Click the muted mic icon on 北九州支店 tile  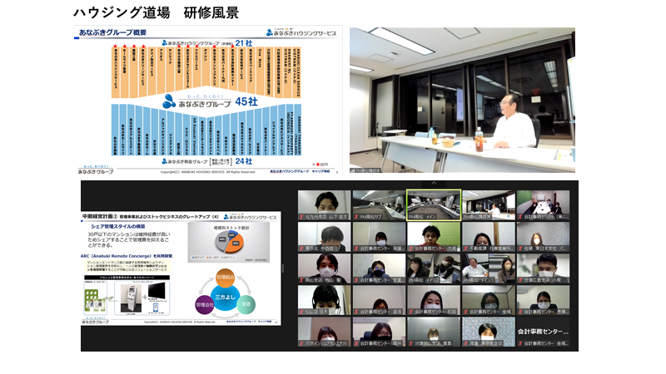coord(301,215)
